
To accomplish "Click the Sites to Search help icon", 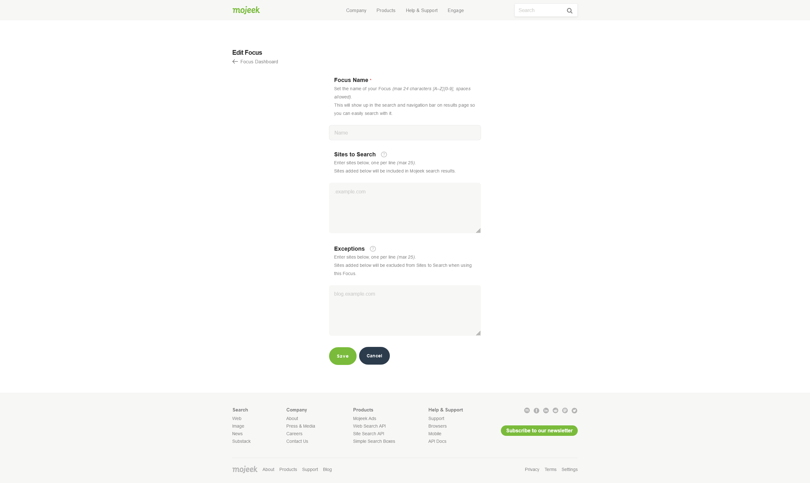I will [x=383, y=154].
